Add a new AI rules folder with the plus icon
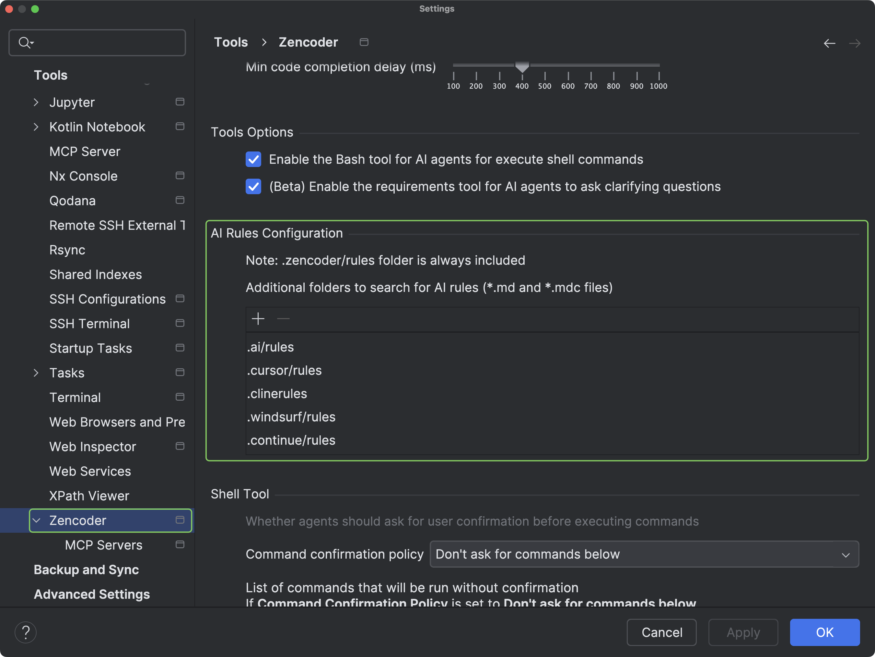This screenshot has width=875, height=657. point(258,318)
